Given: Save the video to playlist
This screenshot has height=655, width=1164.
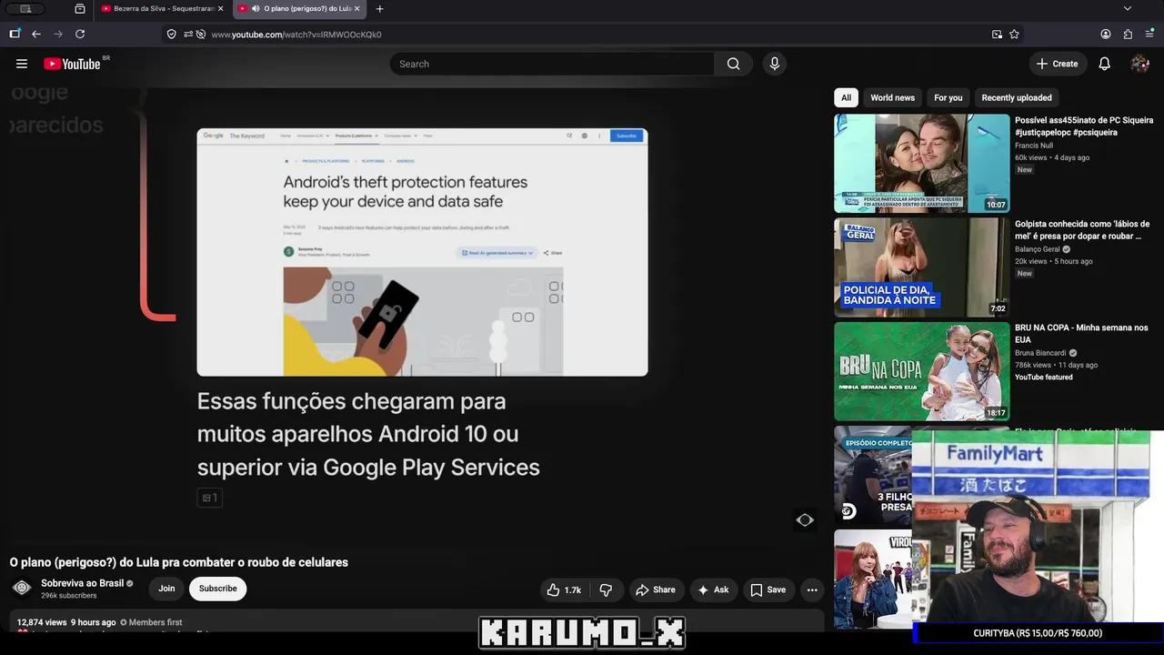Looking at the screenshot, I should [x=768, y=589].
